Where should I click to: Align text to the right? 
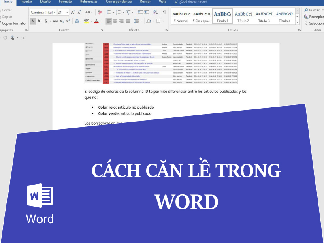[x=121, y=21]
